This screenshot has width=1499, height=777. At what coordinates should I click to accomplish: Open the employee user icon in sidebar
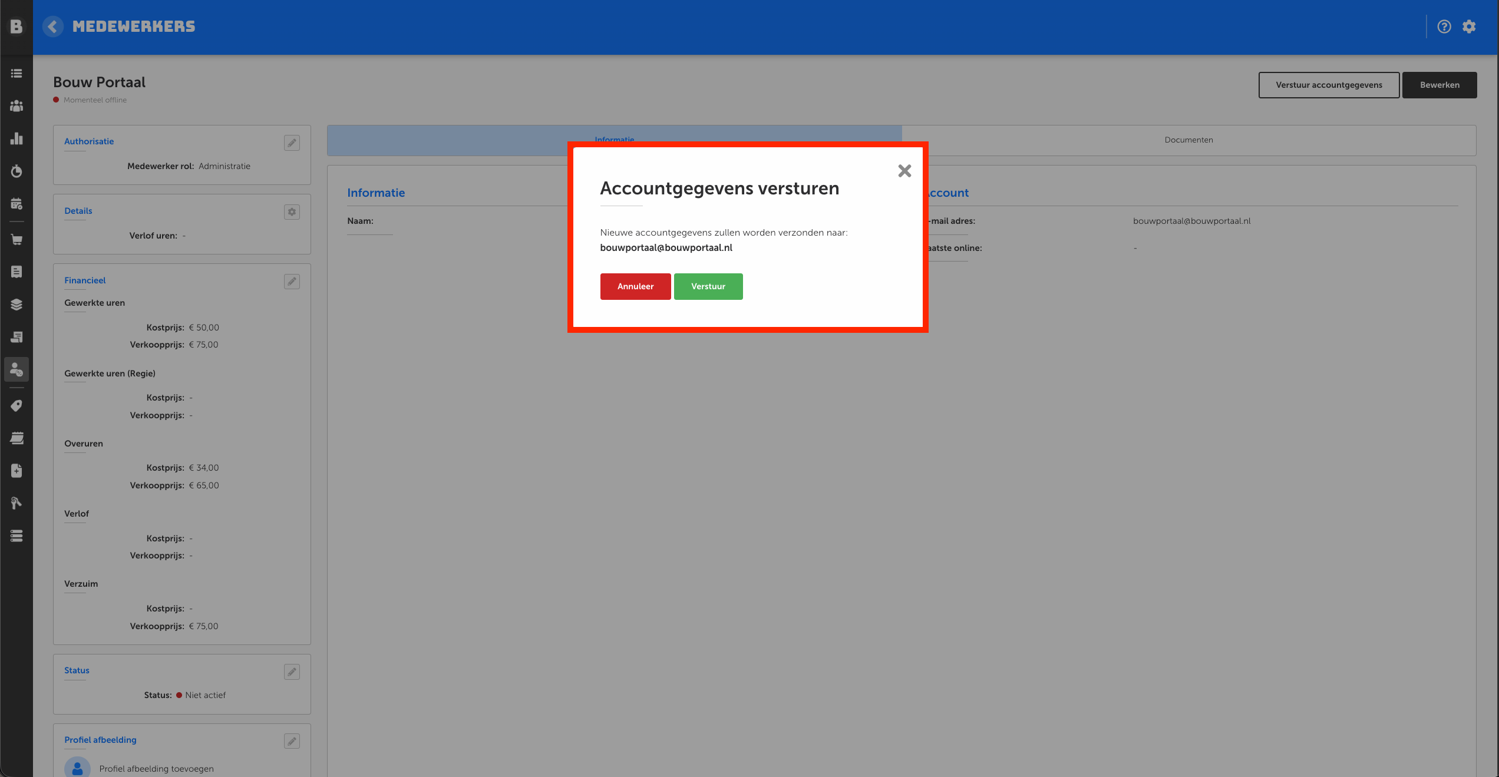coord(16,369)
